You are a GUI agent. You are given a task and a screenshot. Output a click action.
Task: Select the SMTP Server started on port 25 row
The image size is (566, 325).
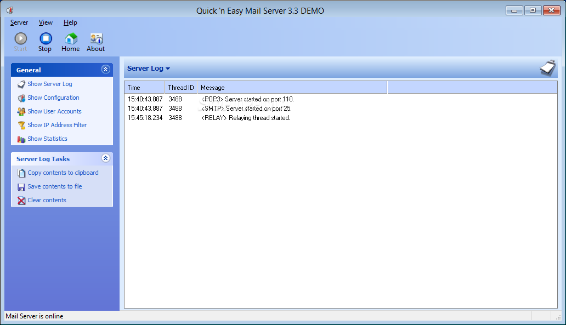click(341, 109)
